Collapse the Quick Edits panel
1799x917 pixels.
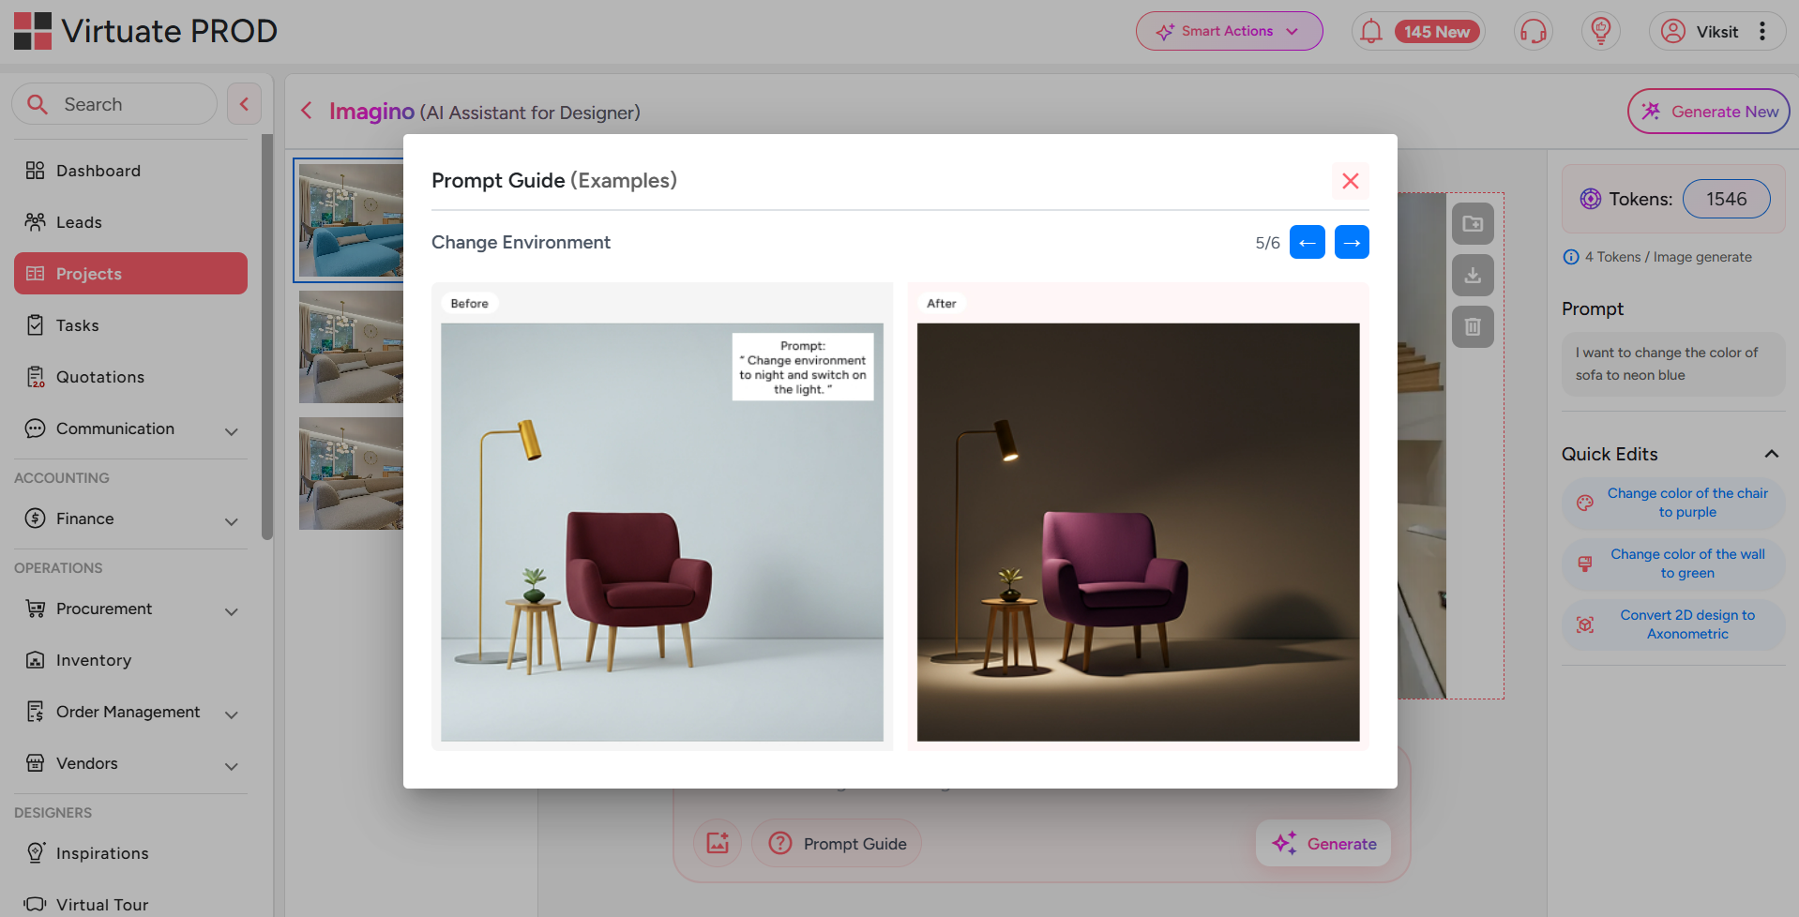pos(1772,454)
